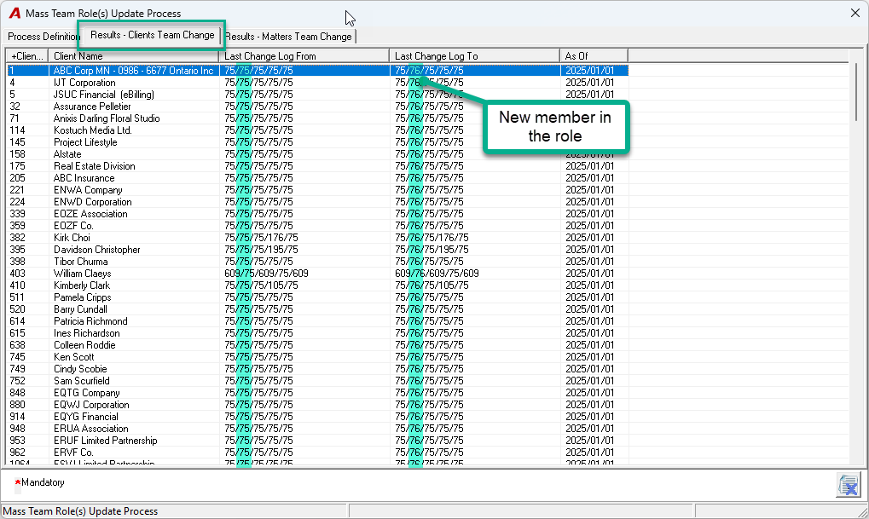Select the Anixis Darling Floral Studio row
Viewport: 869px width, 519px height.
(317, 118)
